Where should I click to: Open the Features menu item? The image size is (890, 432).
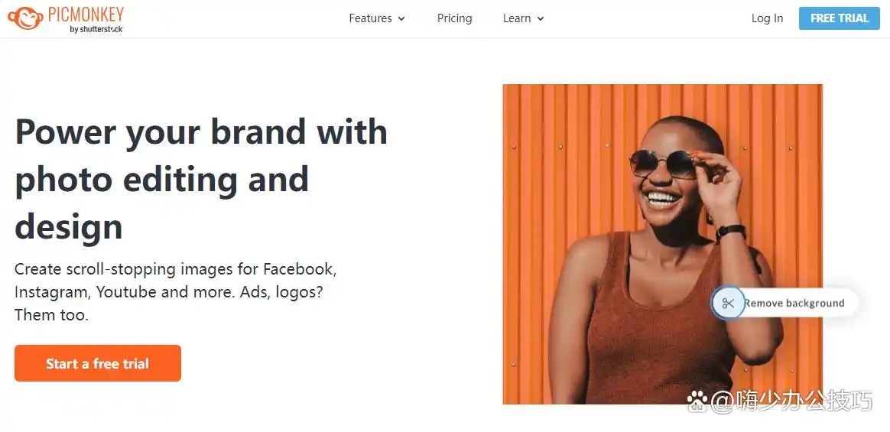point(370,18)
